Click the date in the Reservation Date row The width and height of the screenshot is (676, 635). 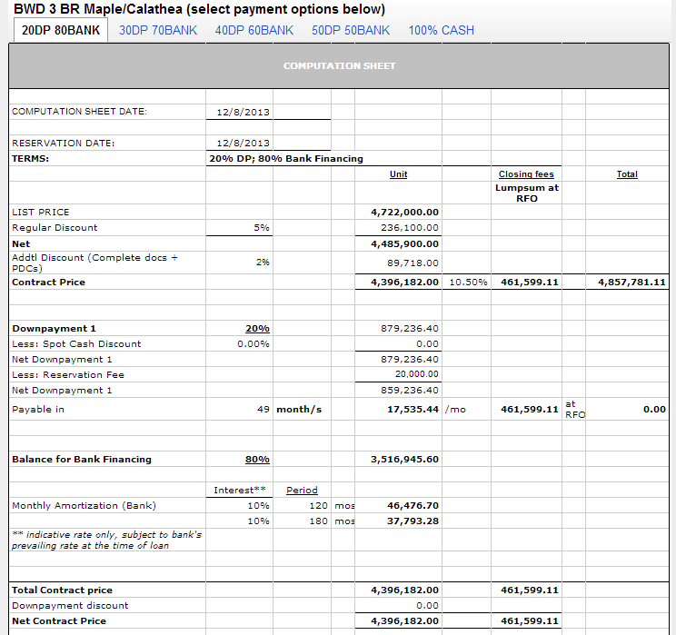[x=244, y=144]
